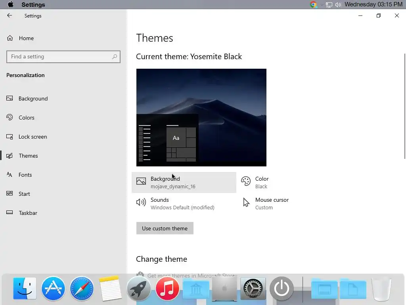Click the current theme preview image

tap(201, 118)
